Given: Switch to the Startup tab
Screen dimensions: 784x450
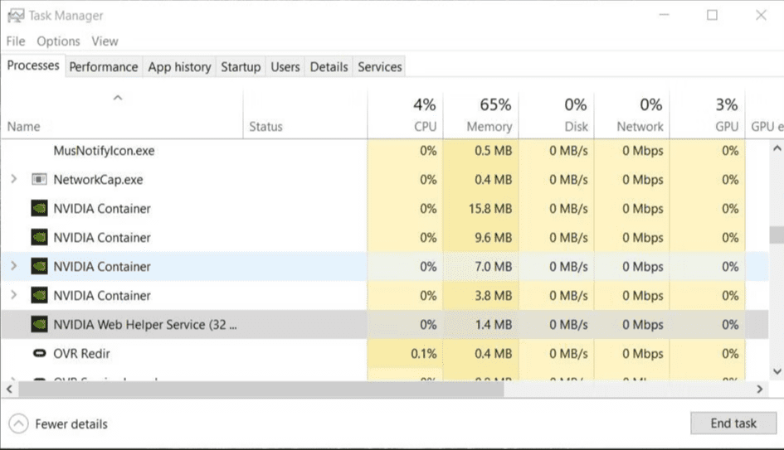Looking at the screenshot, I should pos(240,67).
